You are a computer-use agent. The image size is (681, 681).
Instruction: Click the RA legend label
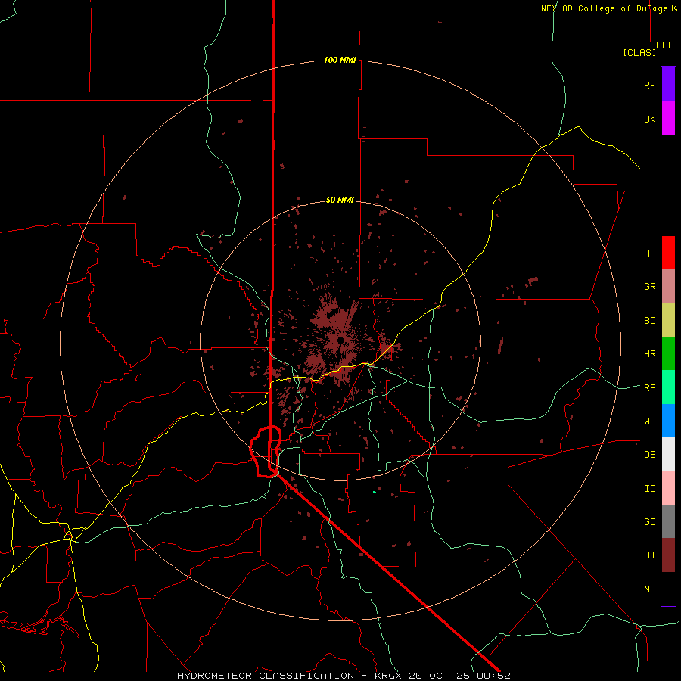pyautogui.click(x=649, y=387)
